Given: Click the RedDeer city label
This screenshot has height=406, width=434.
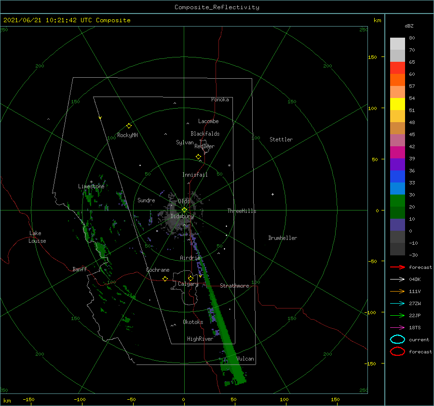Looking at the screenshot, I should tap(204, 146).
